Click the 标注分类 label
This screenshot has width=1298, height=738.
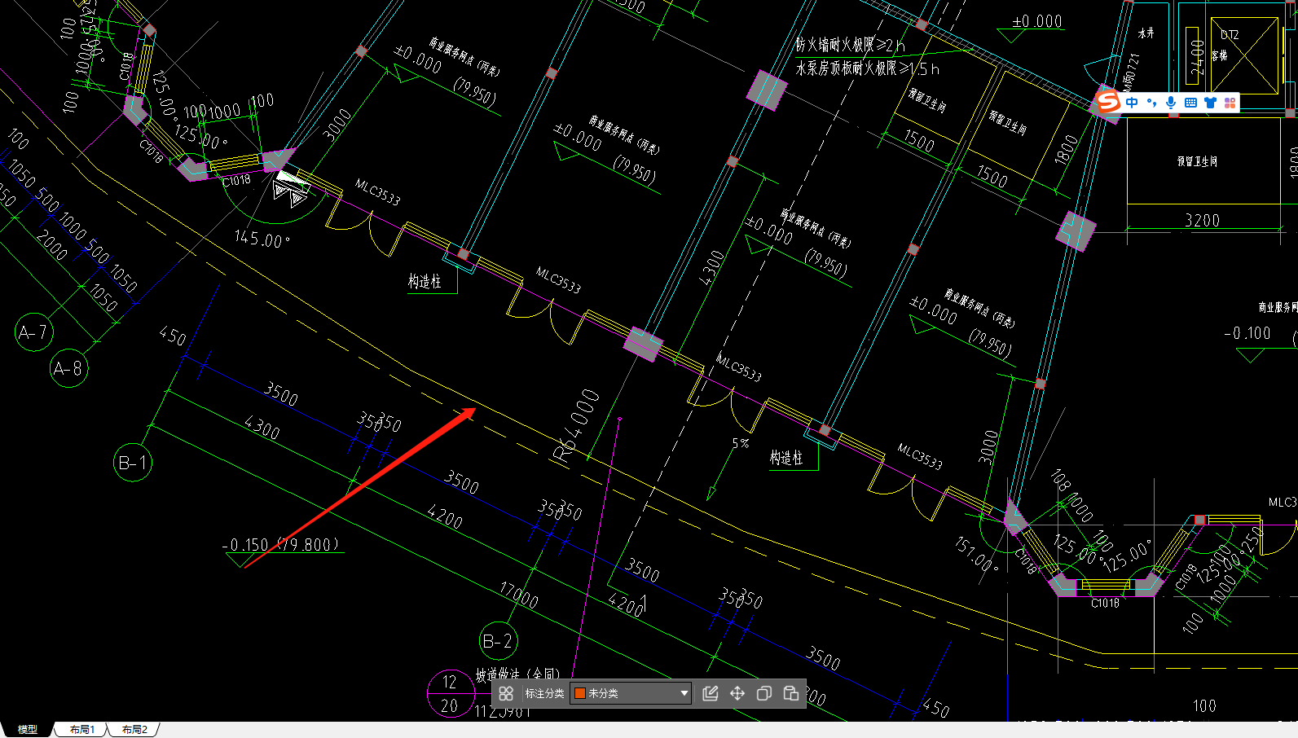click(x=544, y=693)
